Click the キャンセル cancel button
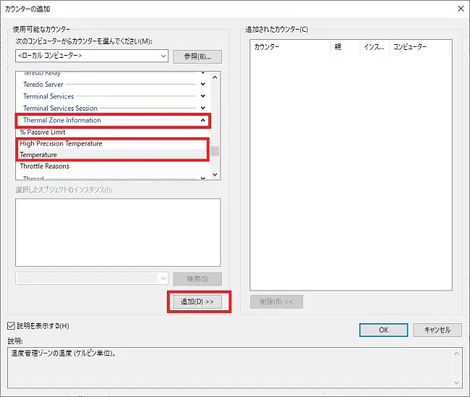This screenshot has width=470, height=397. (x=437, y=330)
